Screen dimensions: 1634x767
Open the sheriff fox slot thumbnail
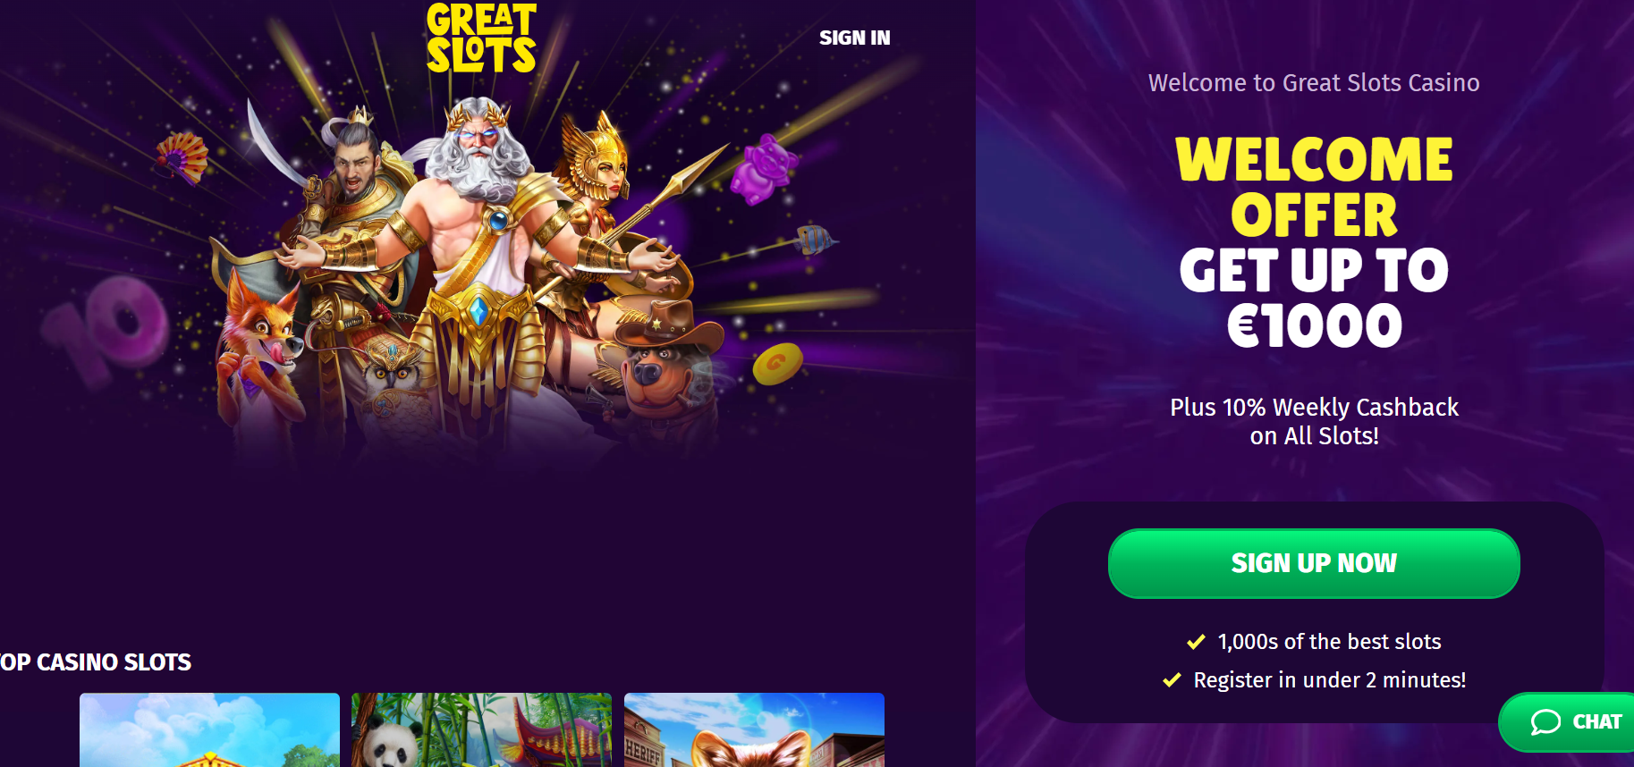click(754, 729)
